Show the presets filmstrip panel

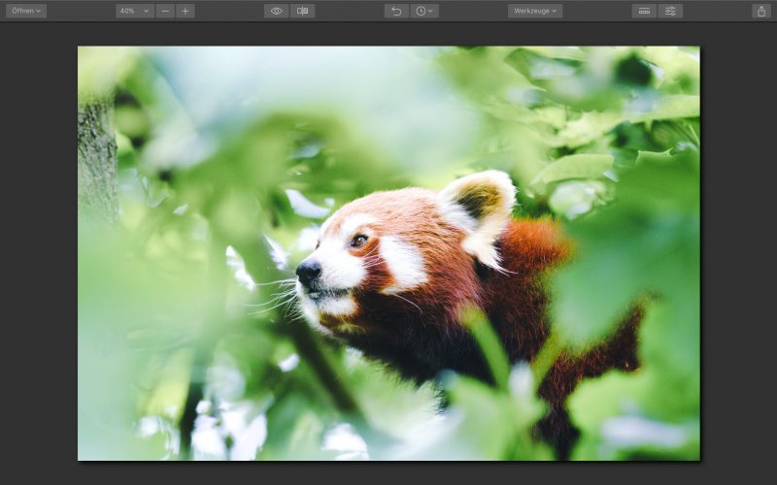point(644,11)
